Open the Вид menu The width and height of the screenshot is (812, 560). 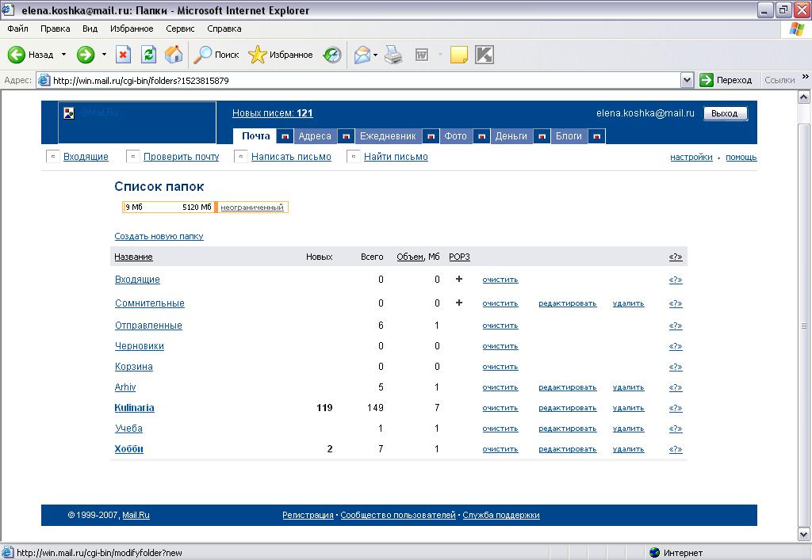tap(90, 29)
